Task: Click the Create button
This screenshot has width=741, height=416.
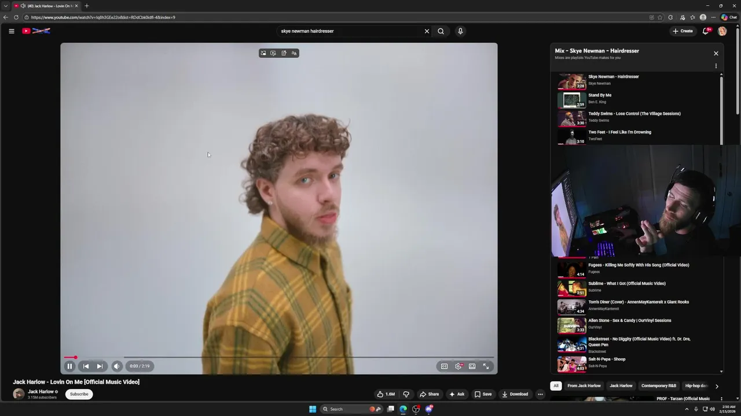Action: [x=683, y=31]
